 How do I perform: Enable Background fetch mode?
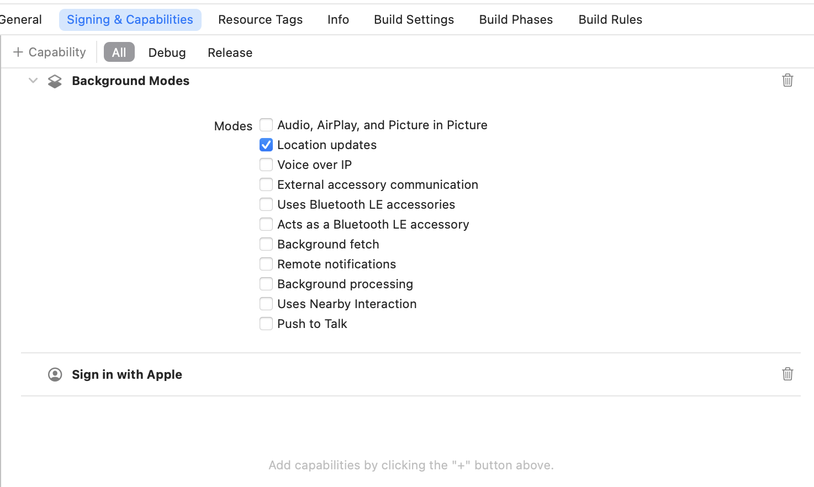pyautogui.click(x=266, y=244)
